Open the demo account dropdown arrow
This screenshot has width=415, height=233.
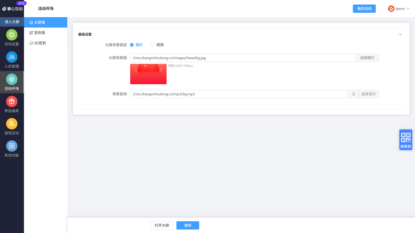pos(408,9)
